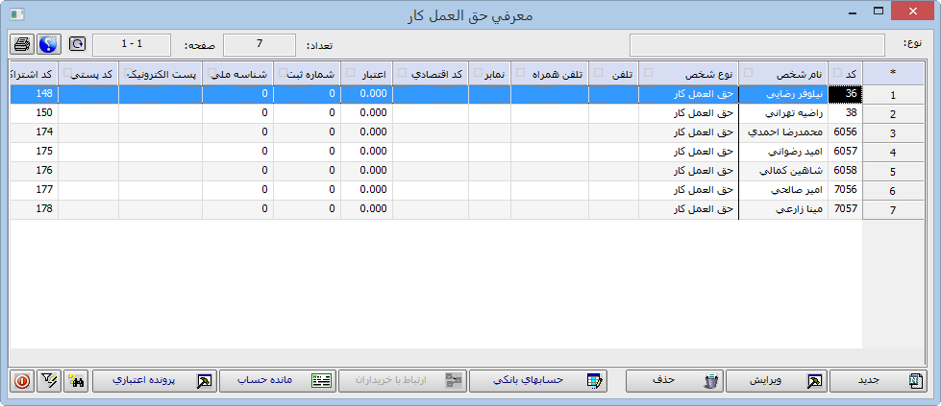The width and height of the screenshot is (941, 406).
Task: Open the filter icon with lightning bolt
Action: pyautogui.click(x=49, y=381)
